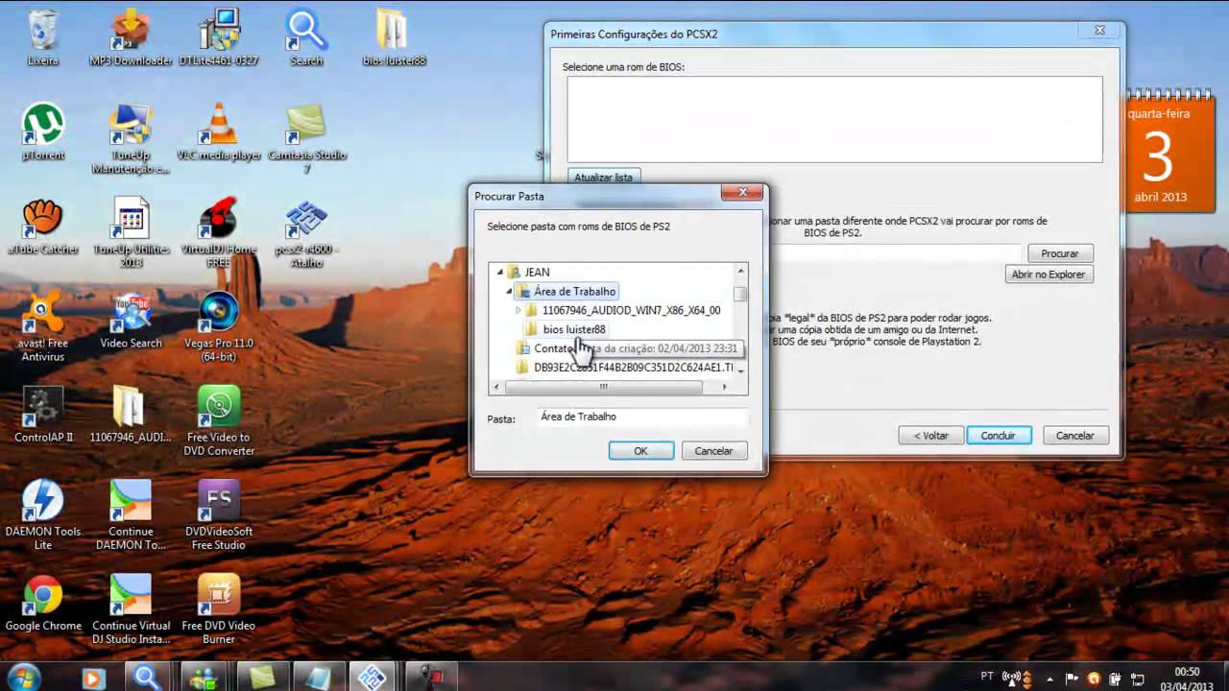Select 11067946_AUDIOD_WIN7_X86_X64_00 folder in tree
This screenshot has height=691, width=1229.
[x=631, y=310]
